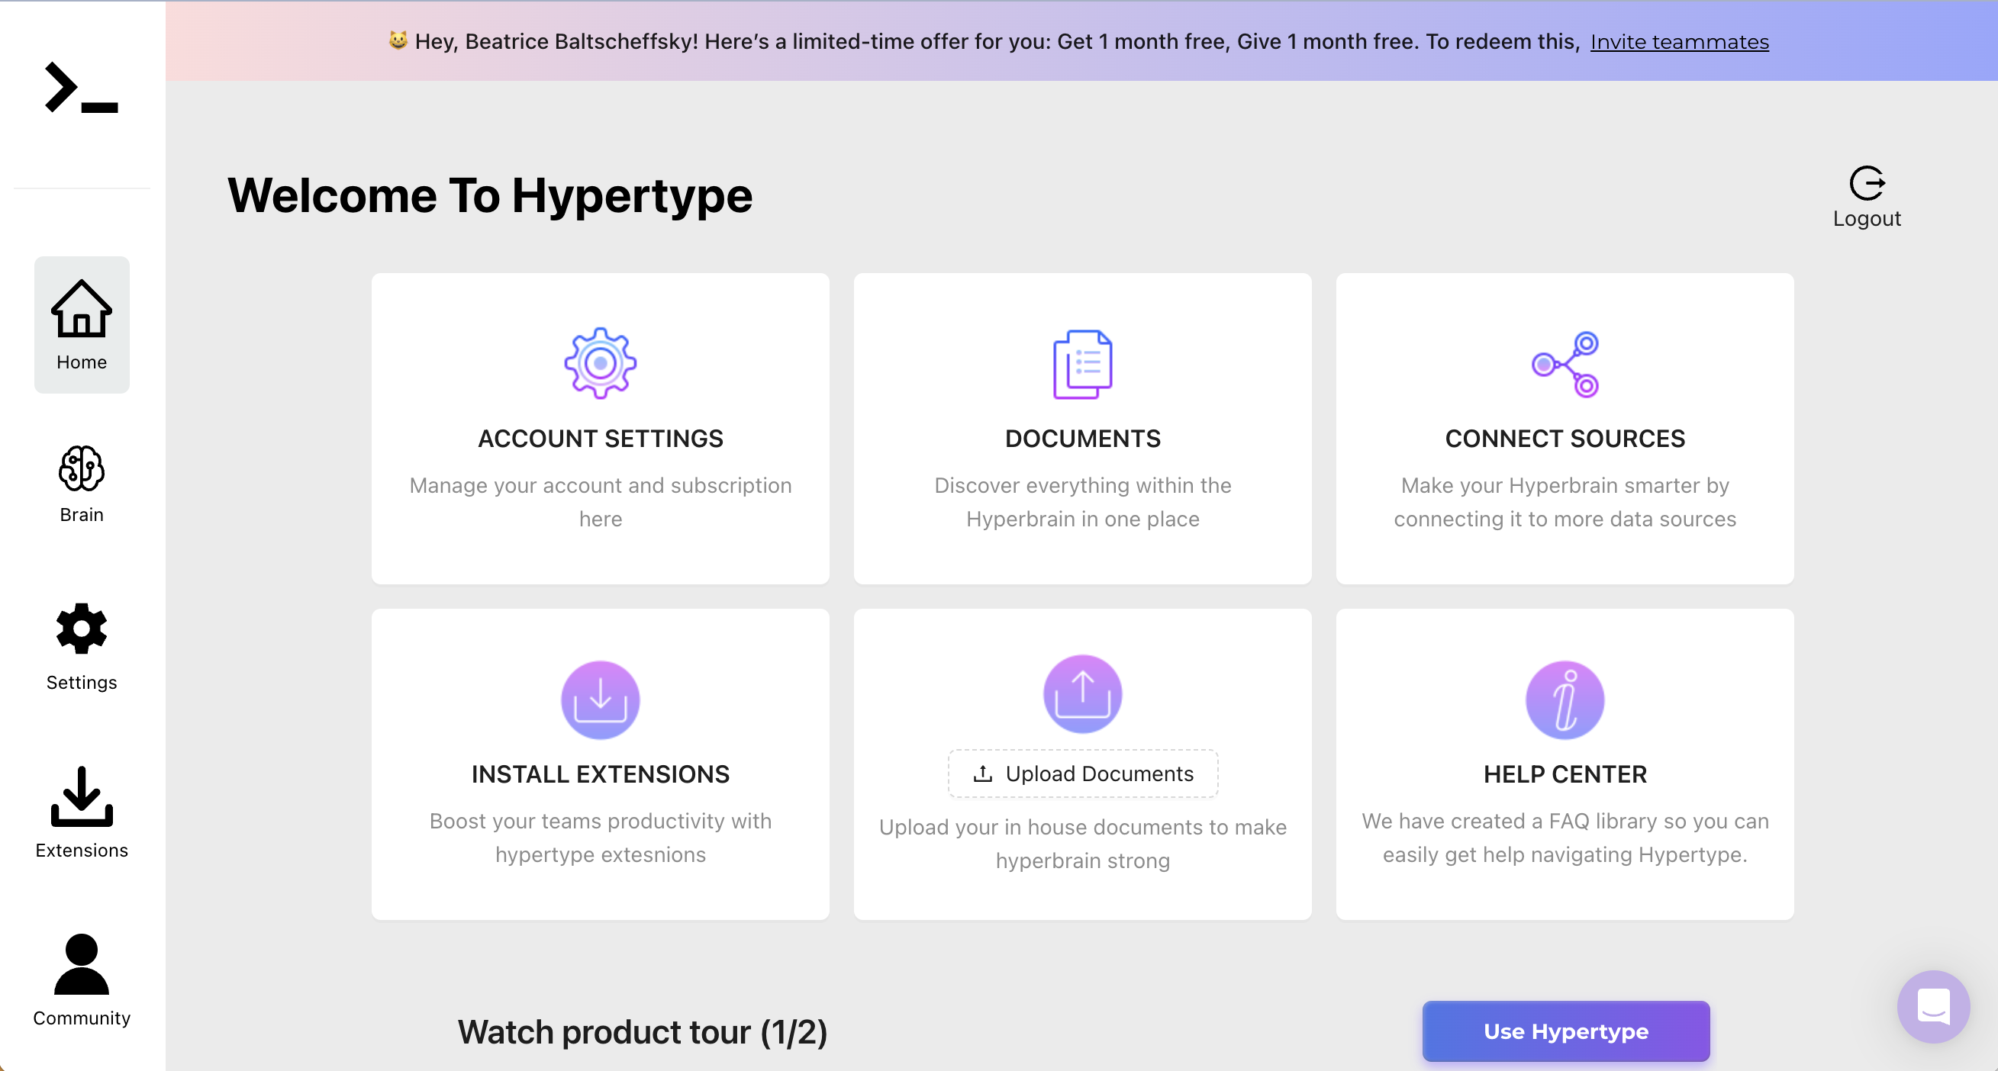This screenshot has height=1071, width=1998.
Task: Open the ACCOUNT SETTINGS card title
Action: pyautogui.click(x=601, y=439)
